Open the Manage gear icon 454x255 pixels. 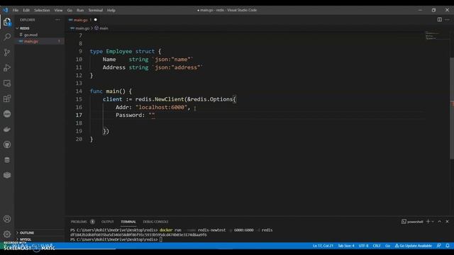tap(7, 234)
